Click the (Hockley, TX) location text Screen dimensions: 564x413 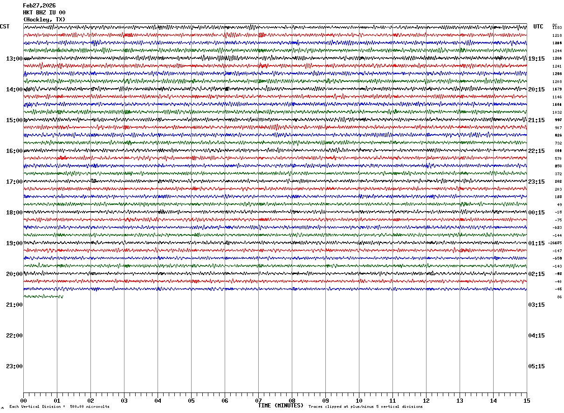(44, 20)
